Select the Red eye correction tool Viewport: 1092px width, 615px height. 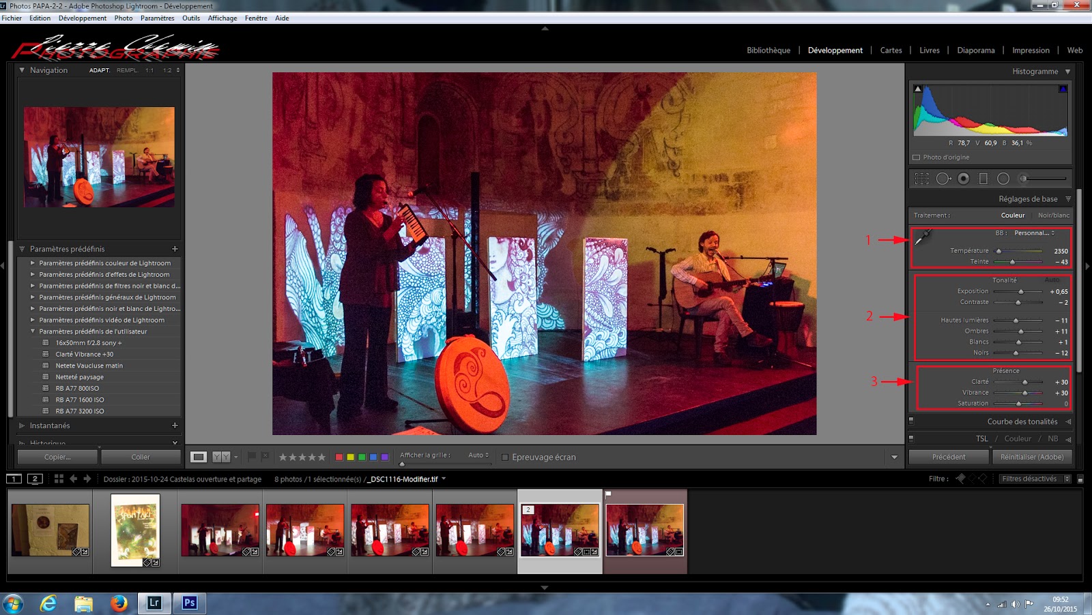[964, 179]
